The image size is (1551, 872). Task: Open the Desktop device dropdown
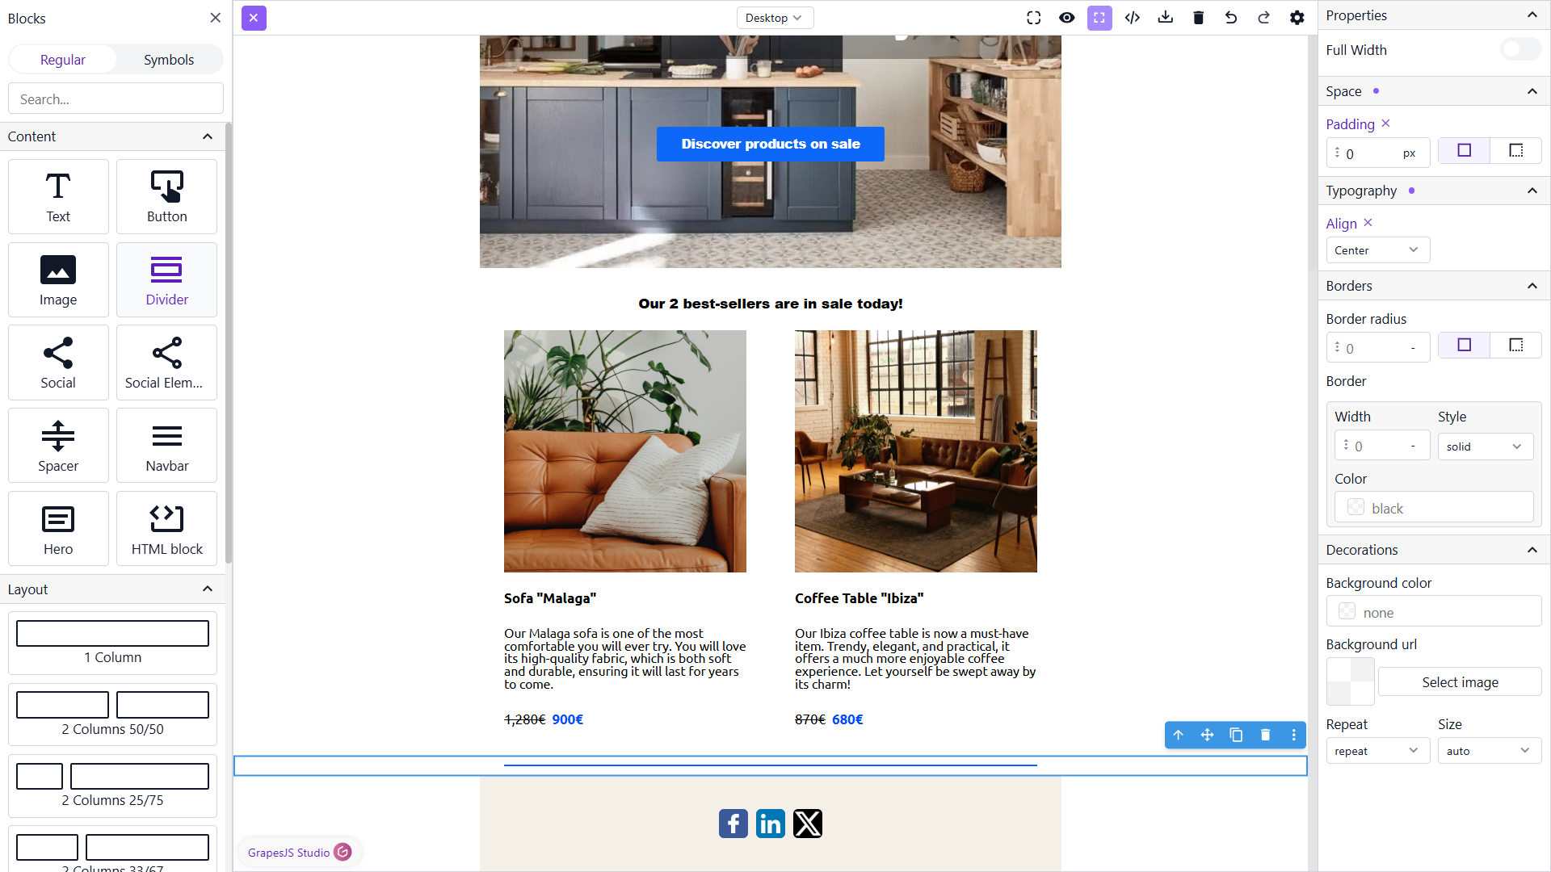[775, 18]
